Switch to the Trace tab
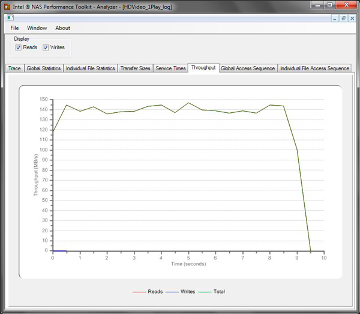 tap(14, 68)
